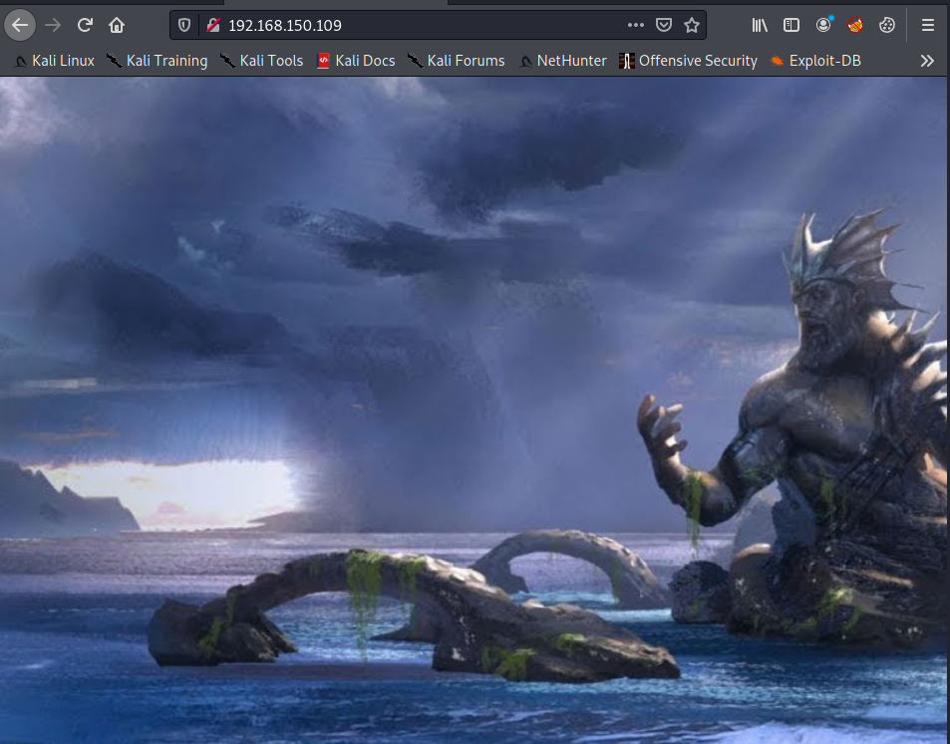Open the Library history and bookmarks icon
The image size is (950, 744).
pyautogui.click(x=761, y=25)
